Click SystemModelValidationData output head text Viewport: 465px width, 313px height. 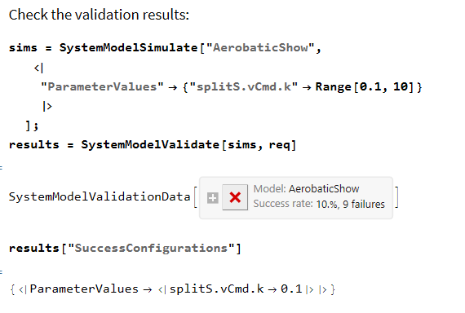[100, 196]
